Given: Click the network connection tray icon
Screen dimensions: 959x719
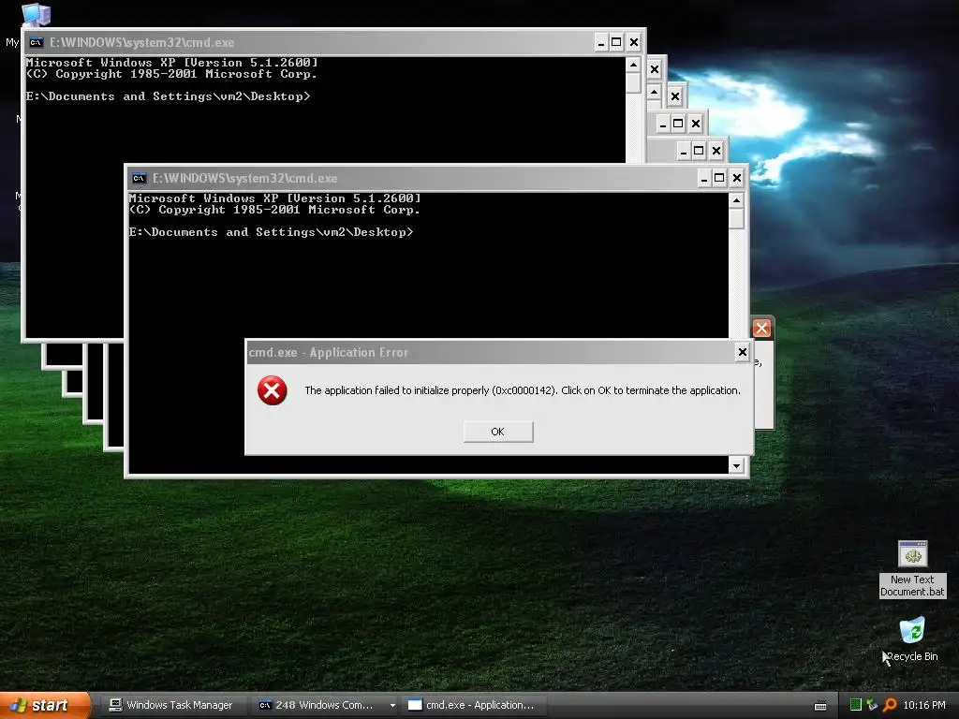Looking at the screenshot, I should coord(872,705).
